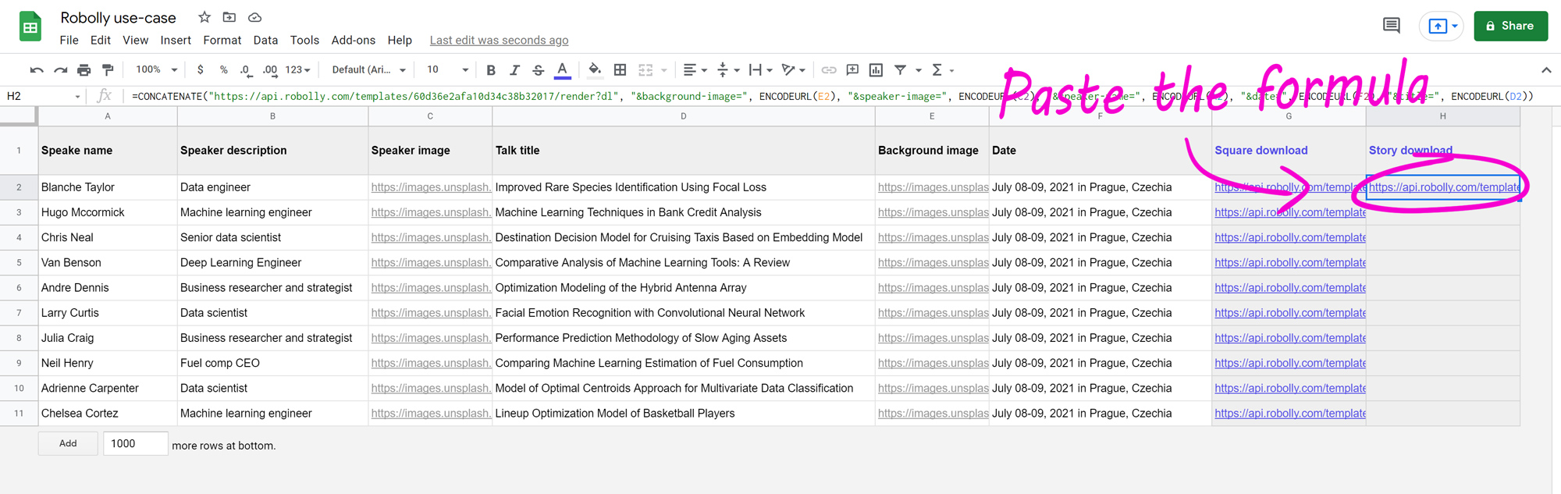
Task: Star the Robolly use-case document
Action: pyautogui.click(x=204, y=17)
